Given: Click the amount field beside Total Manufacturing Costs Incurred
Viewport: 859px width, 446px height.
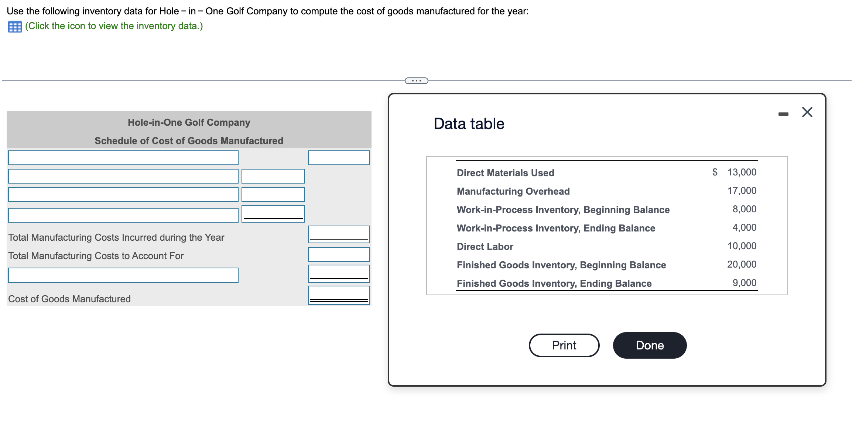Looking at the screenshot, I should click(x=338, y=234).
